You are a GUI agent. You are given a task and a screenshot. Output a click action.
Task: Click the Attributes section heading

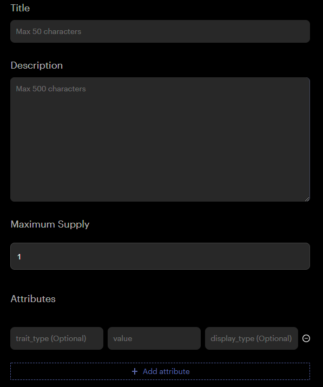[33, 299]
